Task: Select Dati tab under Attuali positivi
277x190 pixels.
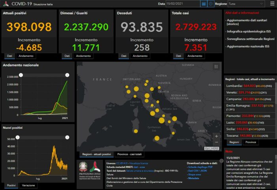Action: click(9, 56)
